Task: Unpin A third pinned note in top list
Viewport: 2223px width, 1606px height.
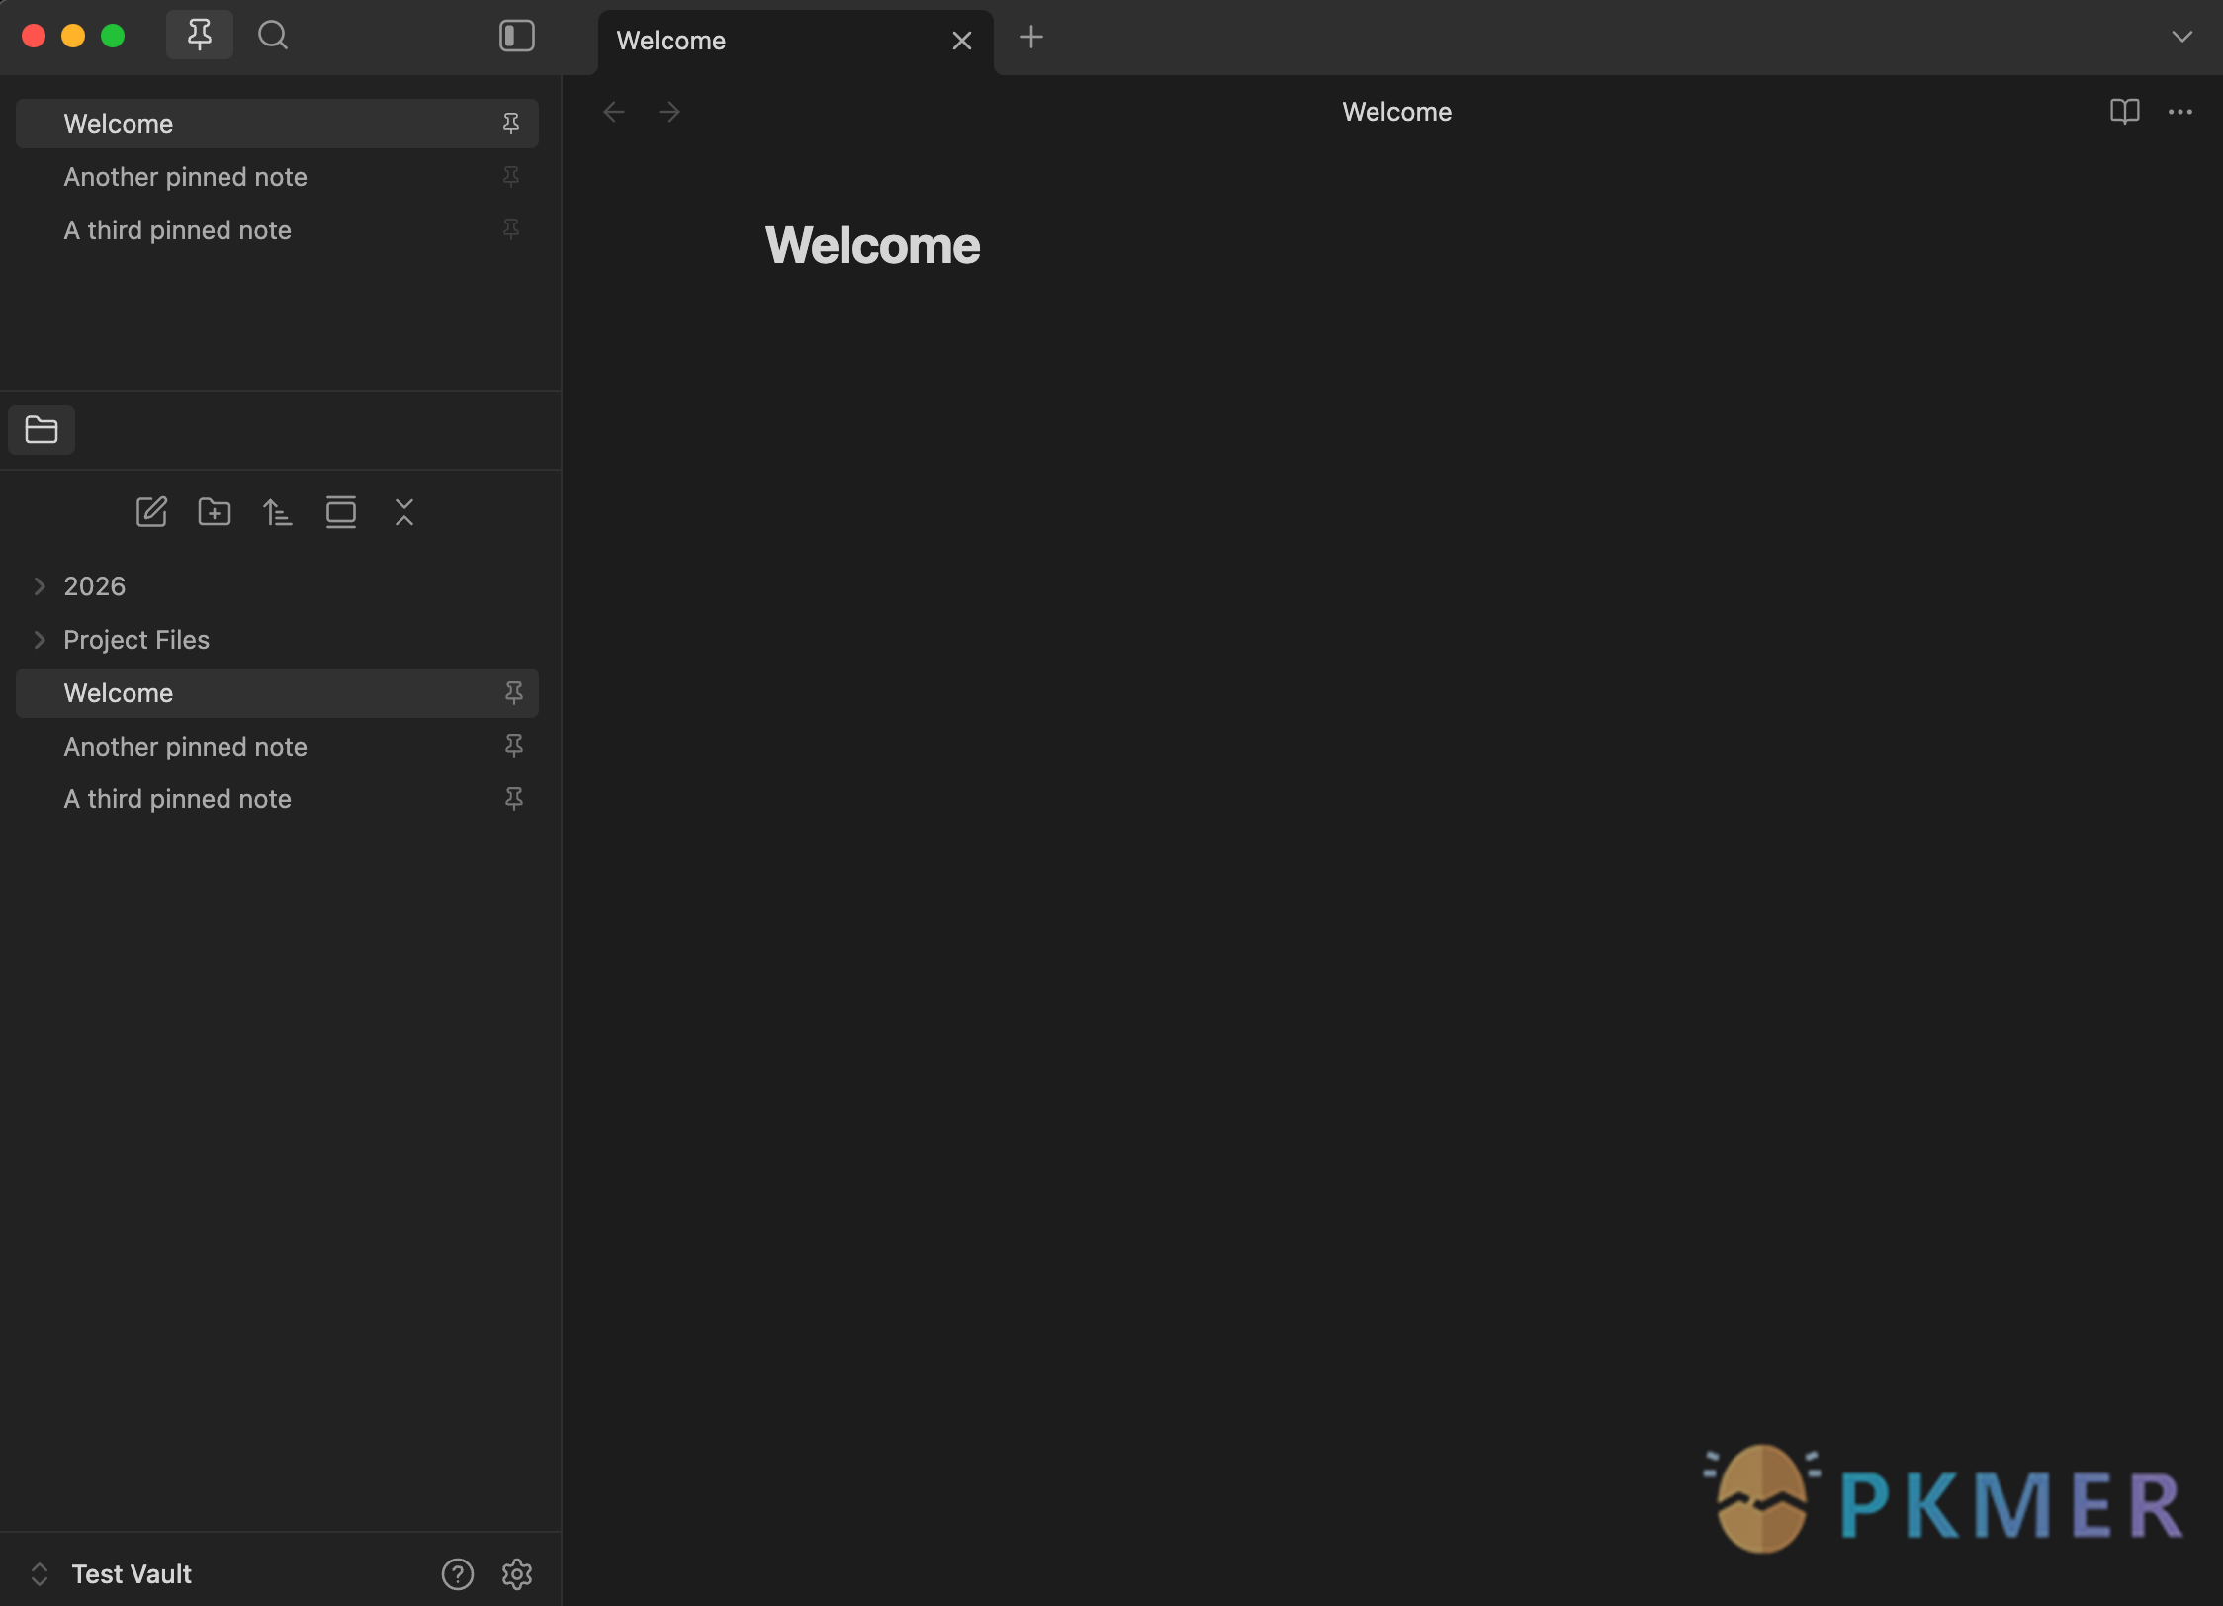Action: [511, 230]
